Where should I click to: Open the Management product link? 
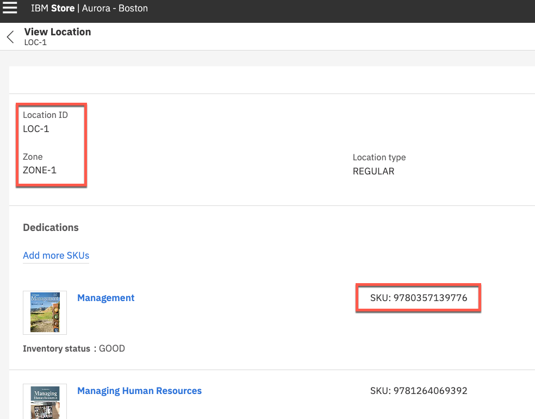pyautogui.click(x=106, y=298)
